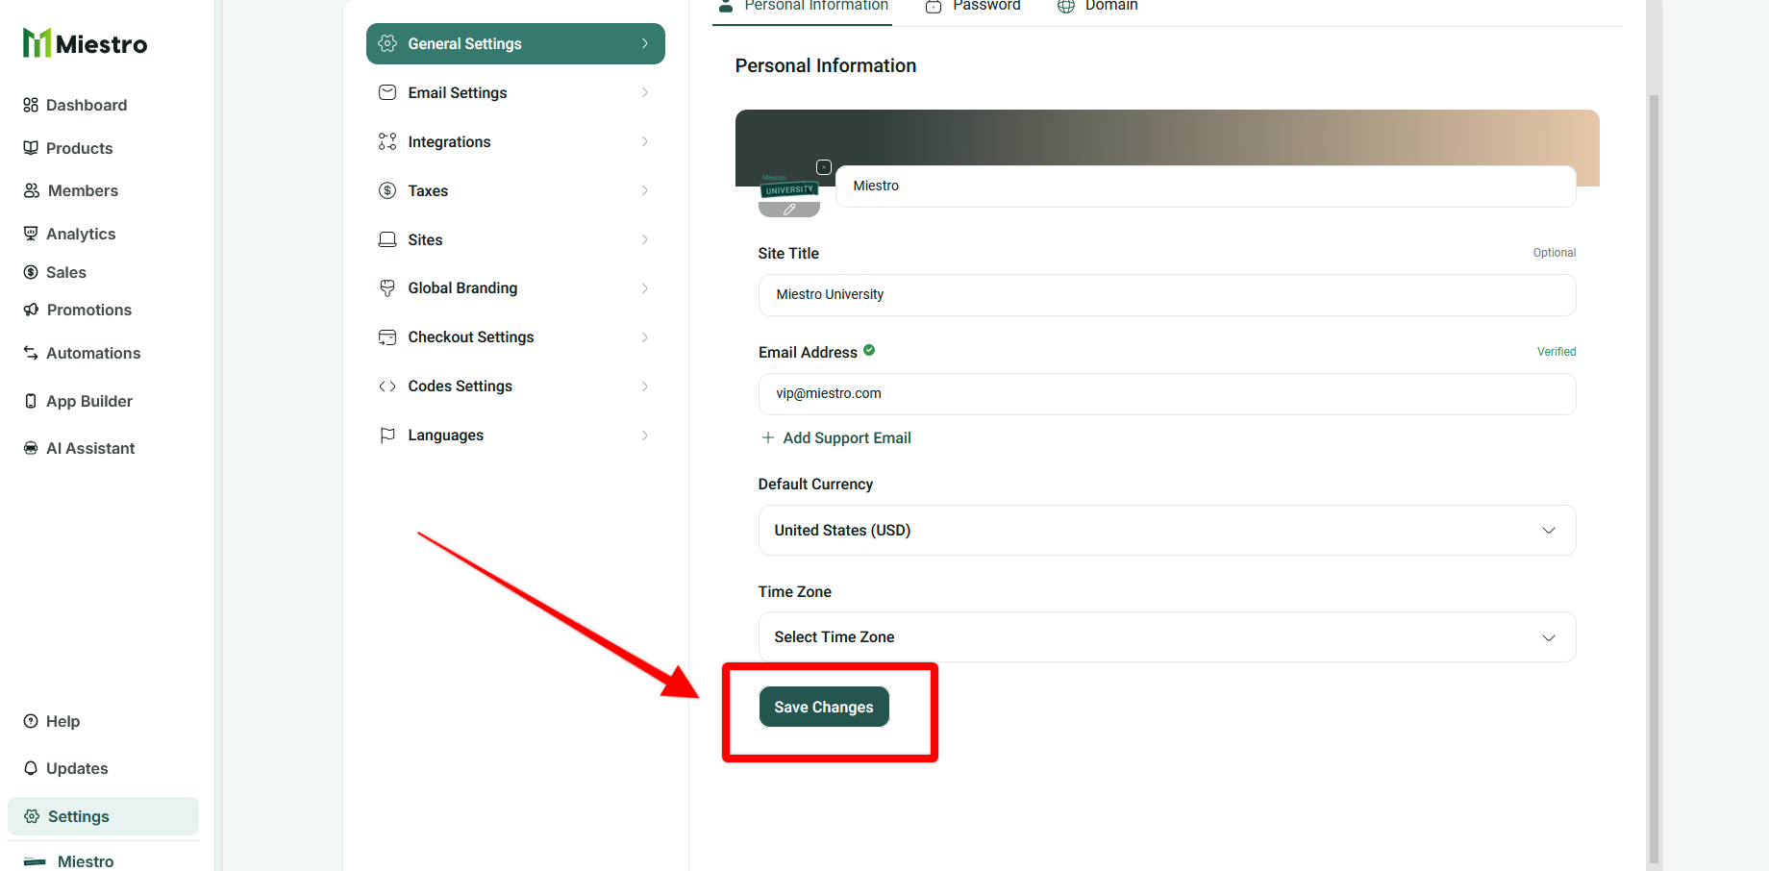Expand Integrations chevron
The image size is (1769, 871).
[645, 141]
